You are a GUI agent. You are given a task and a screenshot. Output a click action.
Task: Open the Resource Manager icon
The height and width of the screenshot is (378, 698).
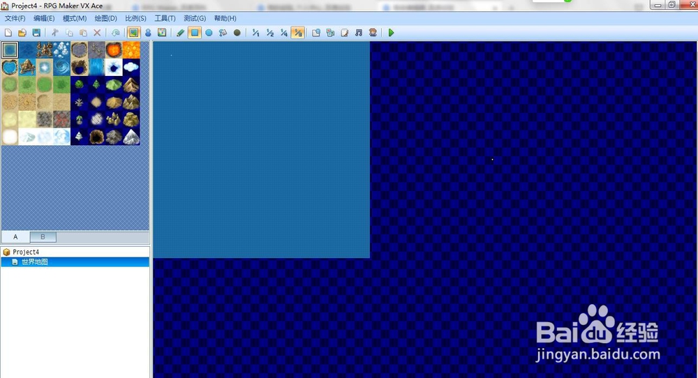coord(330,33)
